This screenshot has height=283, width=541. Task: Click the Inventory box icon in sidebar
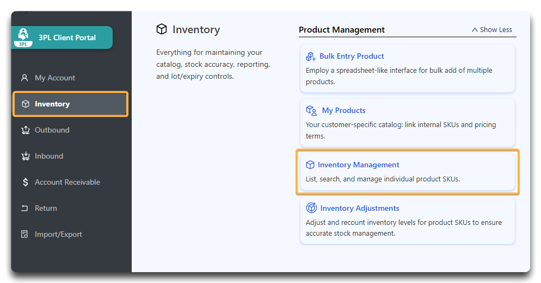click(25, 104)
